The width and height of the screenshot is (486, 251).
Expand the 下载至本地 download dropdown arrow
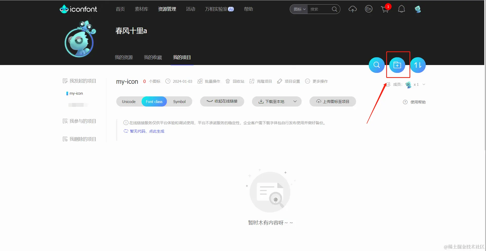(295, 101)
